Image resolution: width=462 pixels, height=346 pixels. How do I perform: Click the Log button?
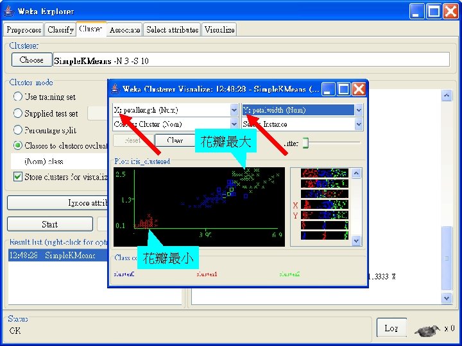click(391, 328)
